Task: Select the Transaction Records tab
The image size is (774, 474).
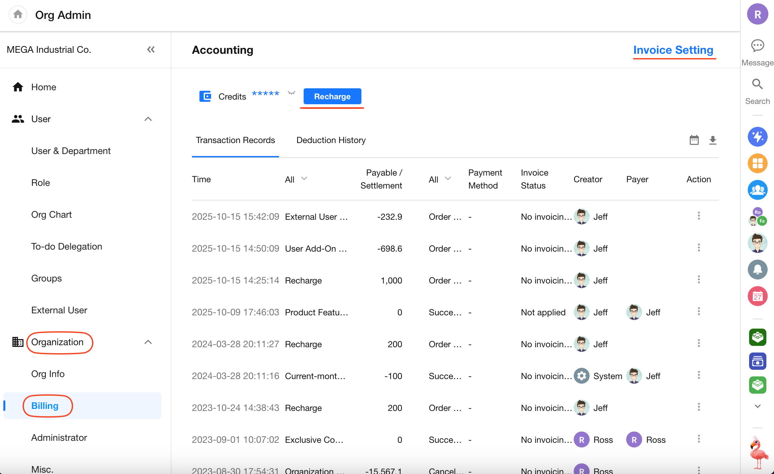Action: tap(235, 140)
